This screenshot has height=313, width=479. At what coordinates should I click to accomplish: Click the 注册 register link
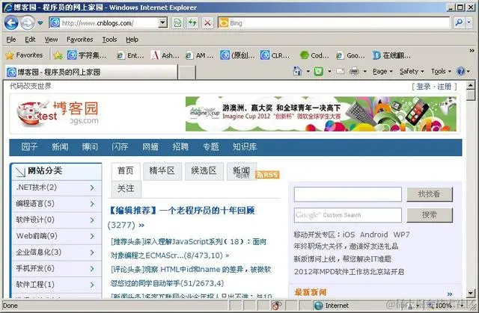pyautogui.click(x=444, y=87)
